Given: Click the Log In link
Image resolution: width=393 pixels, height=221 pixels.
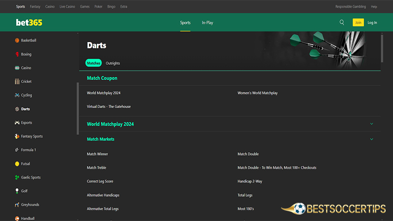Looking at the screenshot, I should coord(372,23).
